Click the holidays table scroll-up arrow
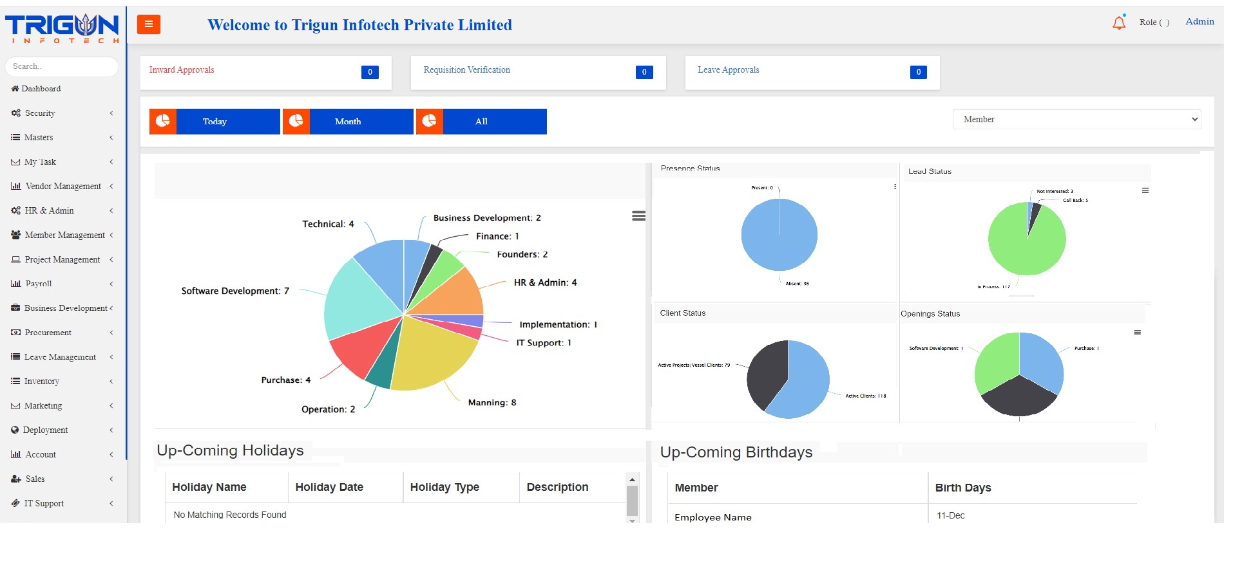Image resolution: width=1233 pixels, height=561 pixels. tap(632, 479)
